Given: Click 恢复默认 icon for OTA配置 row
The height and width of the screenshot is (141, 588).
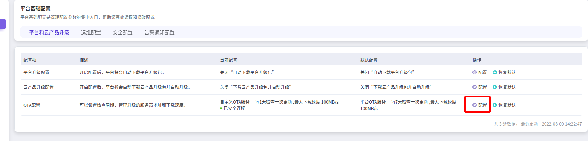Looking at the screenshot, I should point(495,105).
